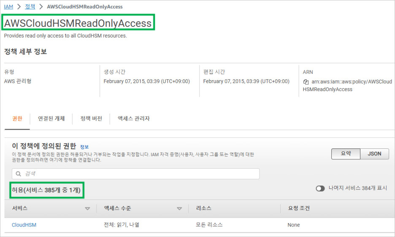Viewport: 395px width, 237px height.
Task: Sort the table by the 액세스 수준 column arrow
Action: (x=179, y=209)
